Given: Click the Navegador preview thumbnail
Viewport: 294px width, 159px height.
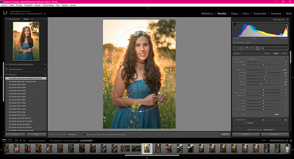Looking at the screenshot, I should point(26,41).
